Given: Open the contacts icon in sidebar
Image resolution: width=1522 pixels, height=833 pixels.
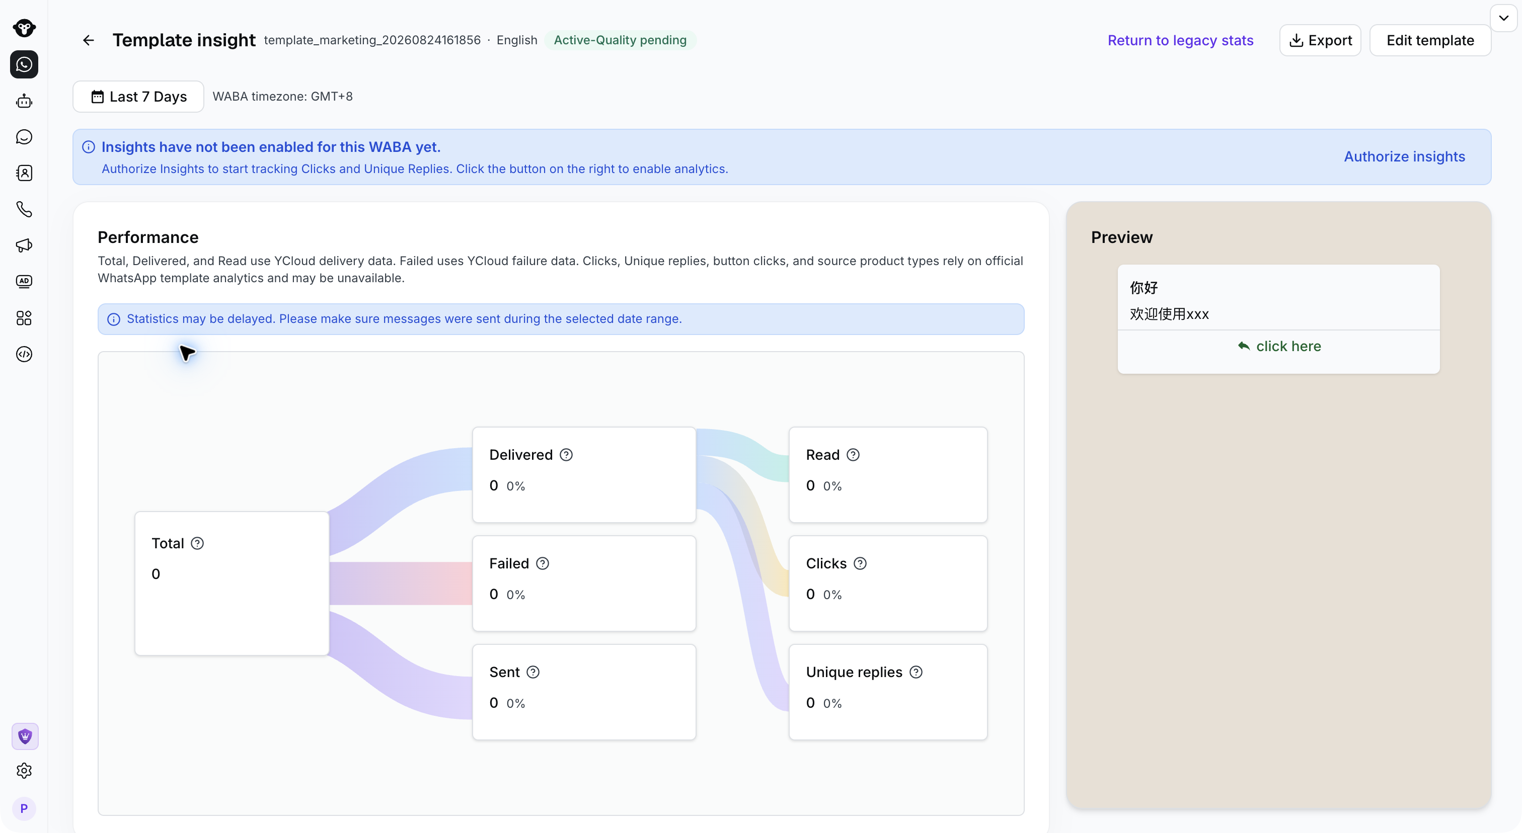Looking at the screenshot, I should click(24, 173).
